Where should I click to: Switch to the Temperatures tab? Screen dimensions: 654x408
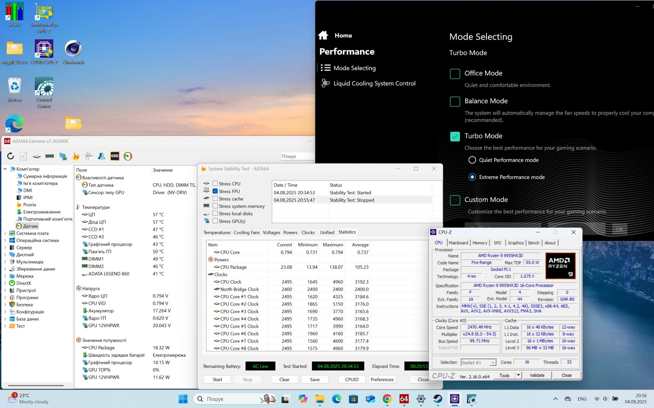(x=217, y=233)
